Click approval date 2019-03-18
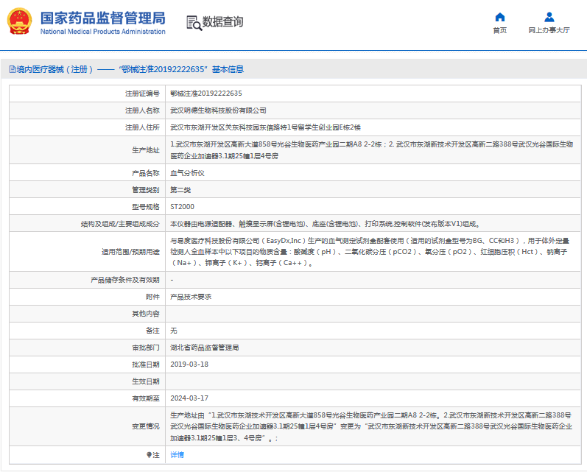 pos(189,364)
